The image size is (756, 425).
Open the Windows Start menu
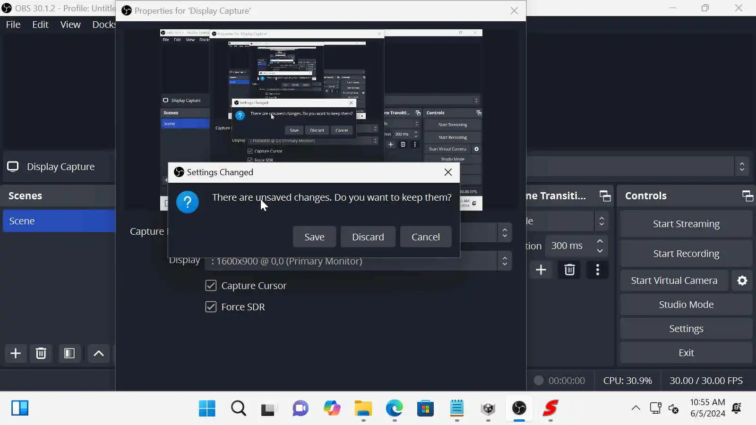point(207,408)
